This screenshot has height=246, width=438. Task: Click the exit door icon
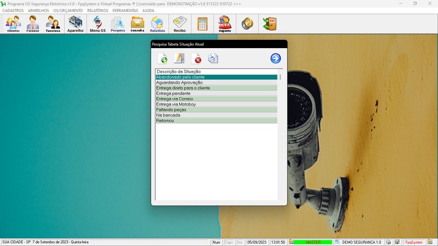(x=270, y=24)
